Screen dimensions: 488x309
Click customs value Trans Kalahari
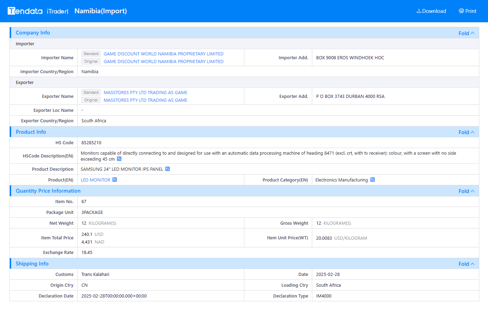coord(95,274)
